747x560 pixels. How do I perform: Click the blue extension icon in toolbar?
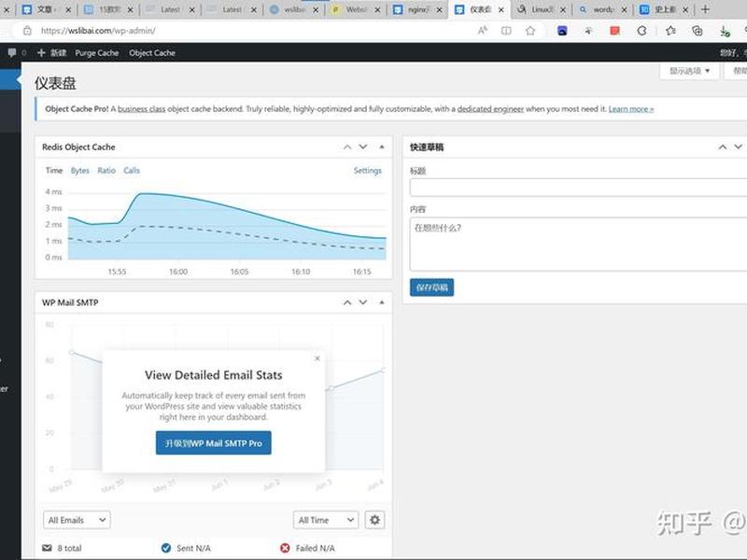[562, 31]
